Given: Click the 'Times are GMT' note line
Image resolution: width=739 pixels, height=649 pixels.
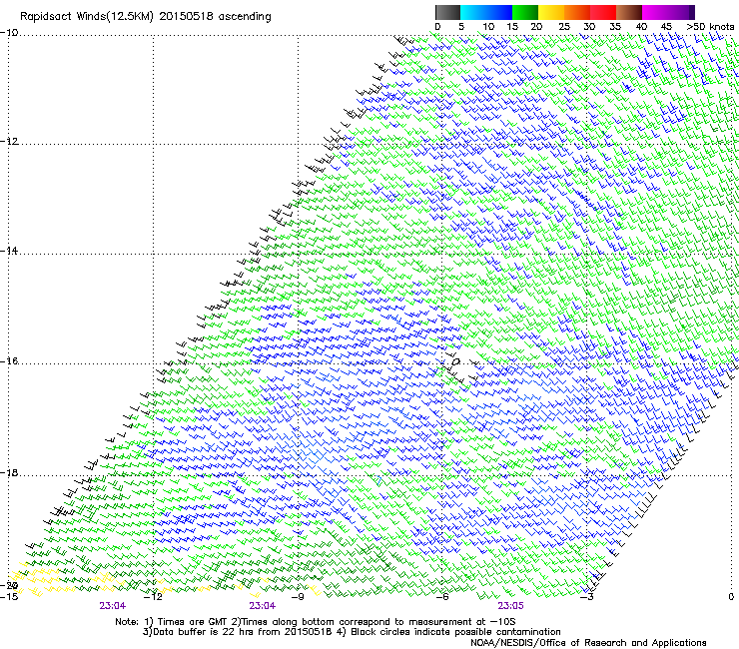Looking at the screenshot, I should pyautogui.click(x=315, y=622).
